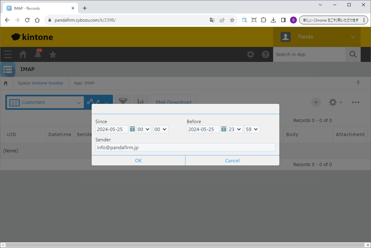Click the Sender email input field
371x248 pixels.
pyautogui.click(x=185, y=147)
